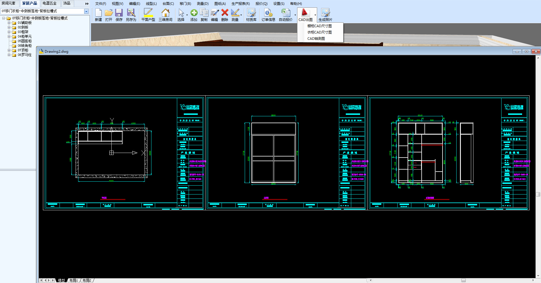Activate the 选择 selection arrow tool

tap(181, 13)
